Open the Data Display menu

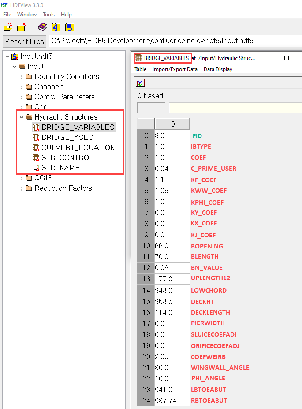[218, 69]
